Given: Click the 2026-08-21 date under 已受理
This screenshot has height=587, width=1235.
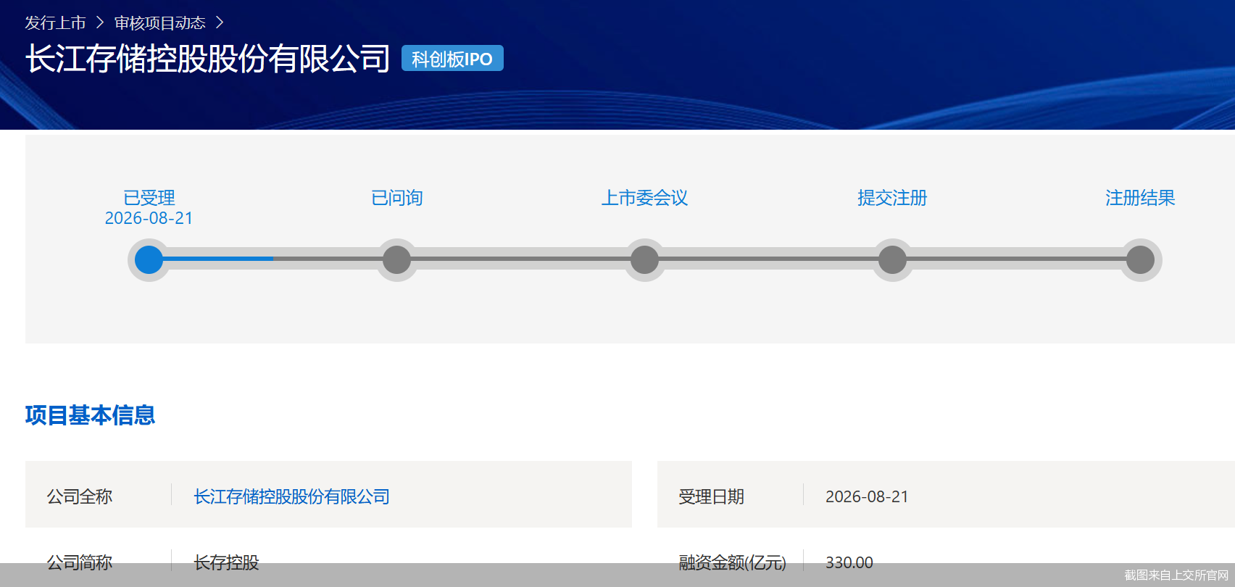Looking at the screenshot, I should pyautogui.click(x=149, y=218).
